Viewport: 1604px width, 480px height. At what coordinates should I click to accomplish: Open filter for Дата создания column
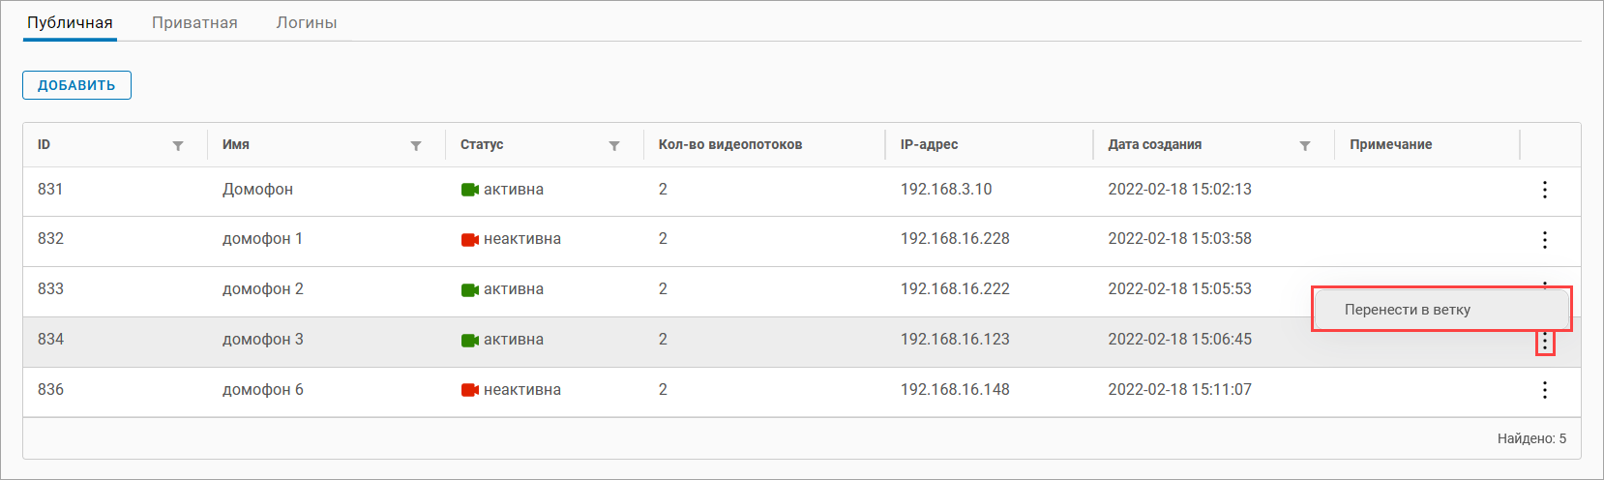point(1305,146)
